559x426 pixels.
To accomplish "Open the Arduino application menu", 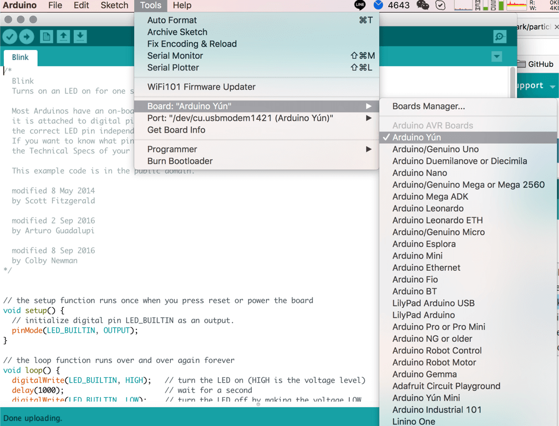I will tap(19, 6).
